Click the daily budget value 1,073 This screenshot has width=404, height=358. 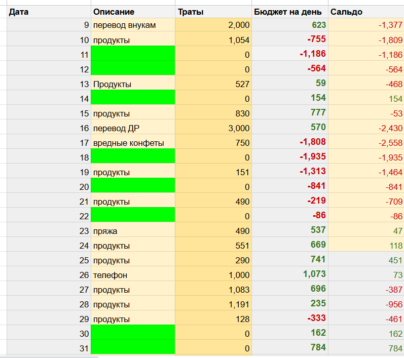(290, 274)
